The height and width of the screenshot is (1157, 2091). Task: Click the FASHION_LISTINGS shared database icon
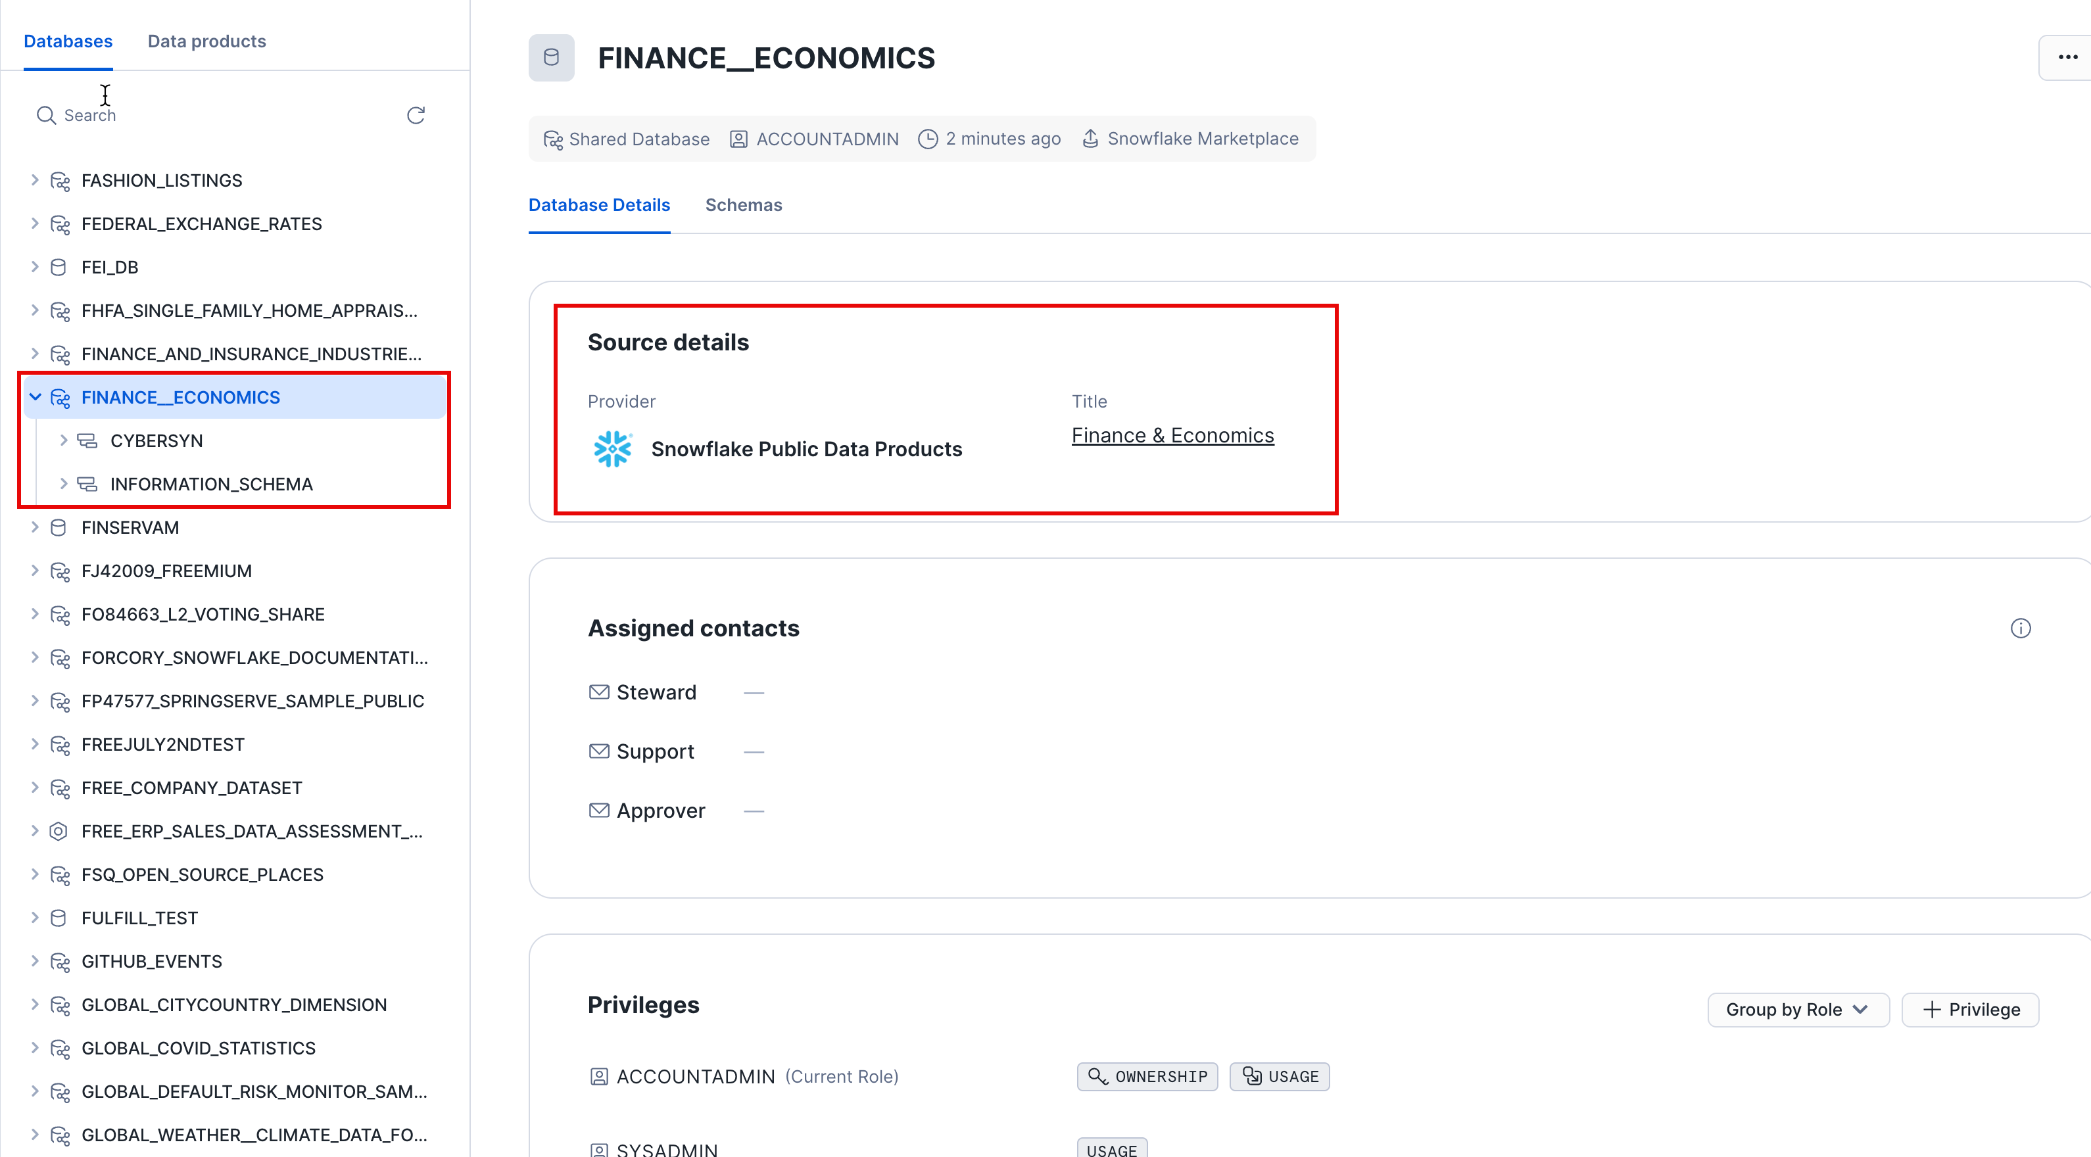tap(60, 180)
